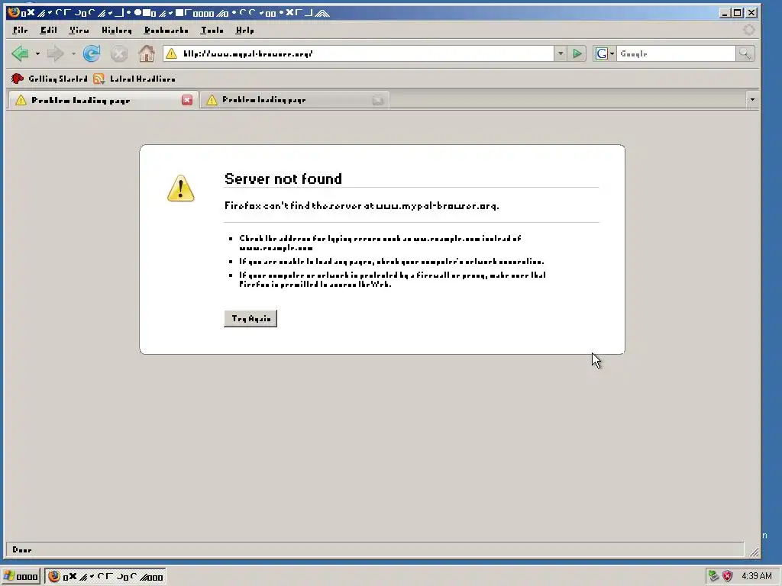Screen dimensions: 782x586
Task: Open the Google search engine selector
Action: tap(605, 53)
